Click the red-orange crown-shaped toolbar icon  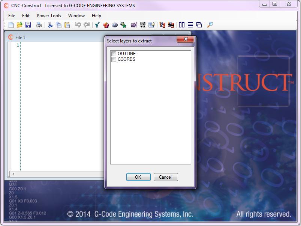click(106, 25)
